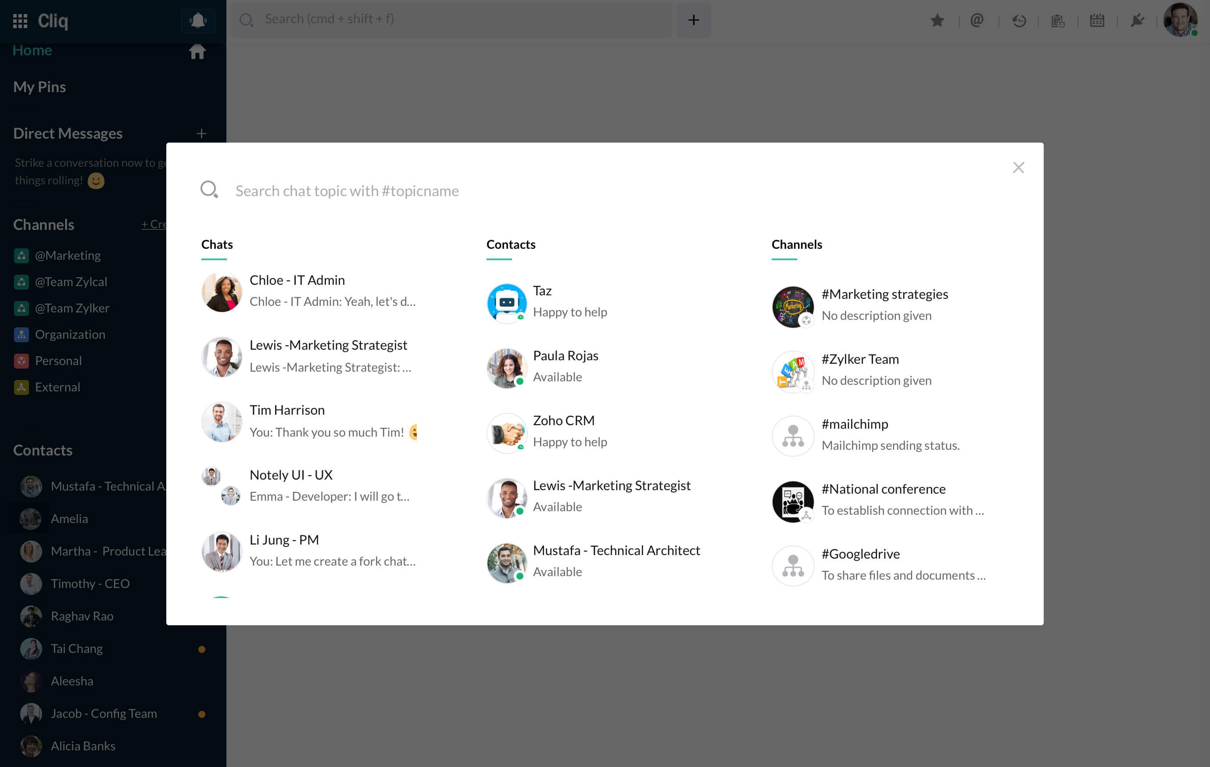Image resolution: width=1210 pixels, height=767 pixels.
Task: Open the history clock icon
Action: click(x=1019, y=21)
